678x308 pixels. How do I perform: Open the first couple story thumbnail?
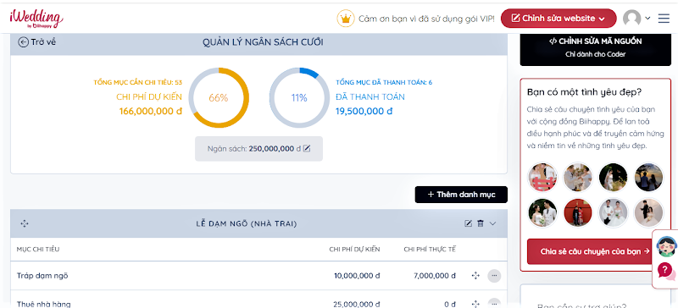tap(542, 177)
